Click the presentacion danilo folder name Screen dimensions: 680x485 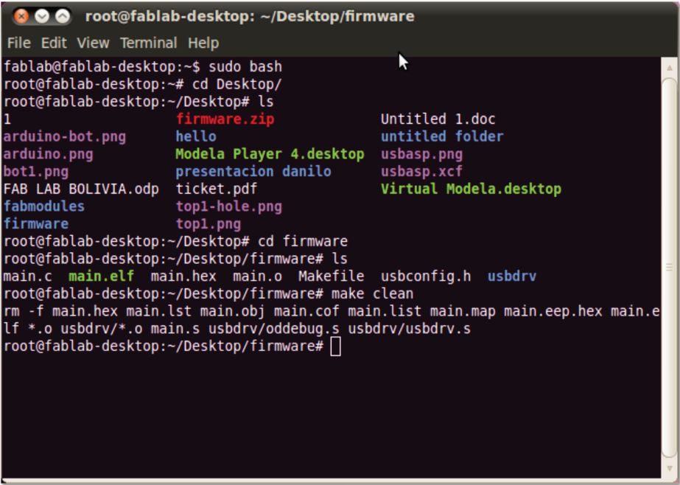[x=253, y=171]
